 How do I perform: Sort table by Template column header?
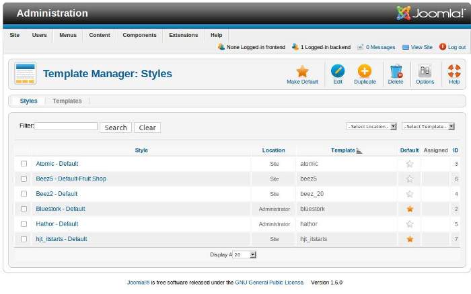[x=342, y=150]
